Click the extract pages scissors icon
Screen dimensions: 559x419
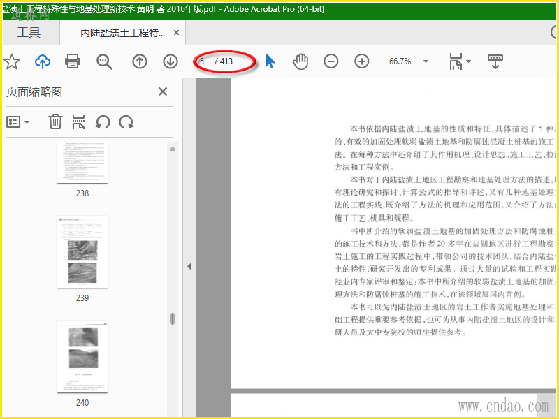tap(78, 122)
